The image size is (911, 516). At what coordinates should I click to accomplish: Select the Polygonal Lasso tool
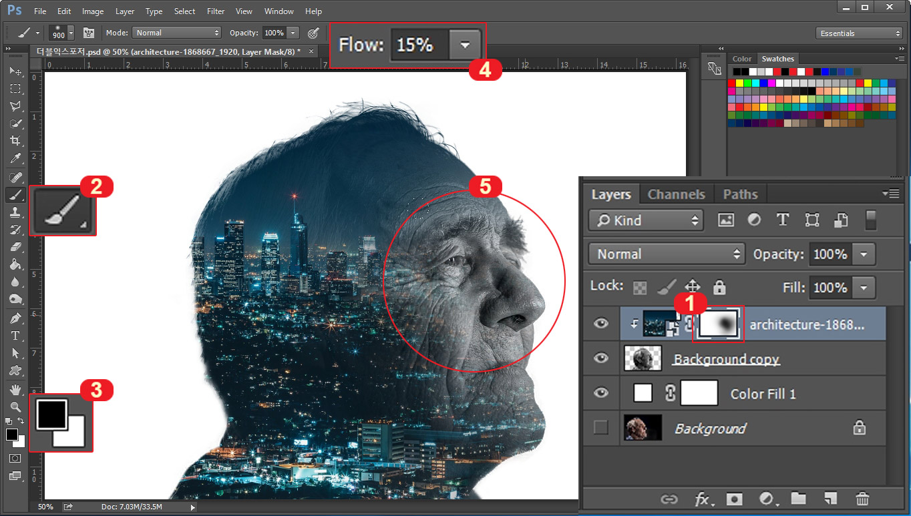point(15,106)
